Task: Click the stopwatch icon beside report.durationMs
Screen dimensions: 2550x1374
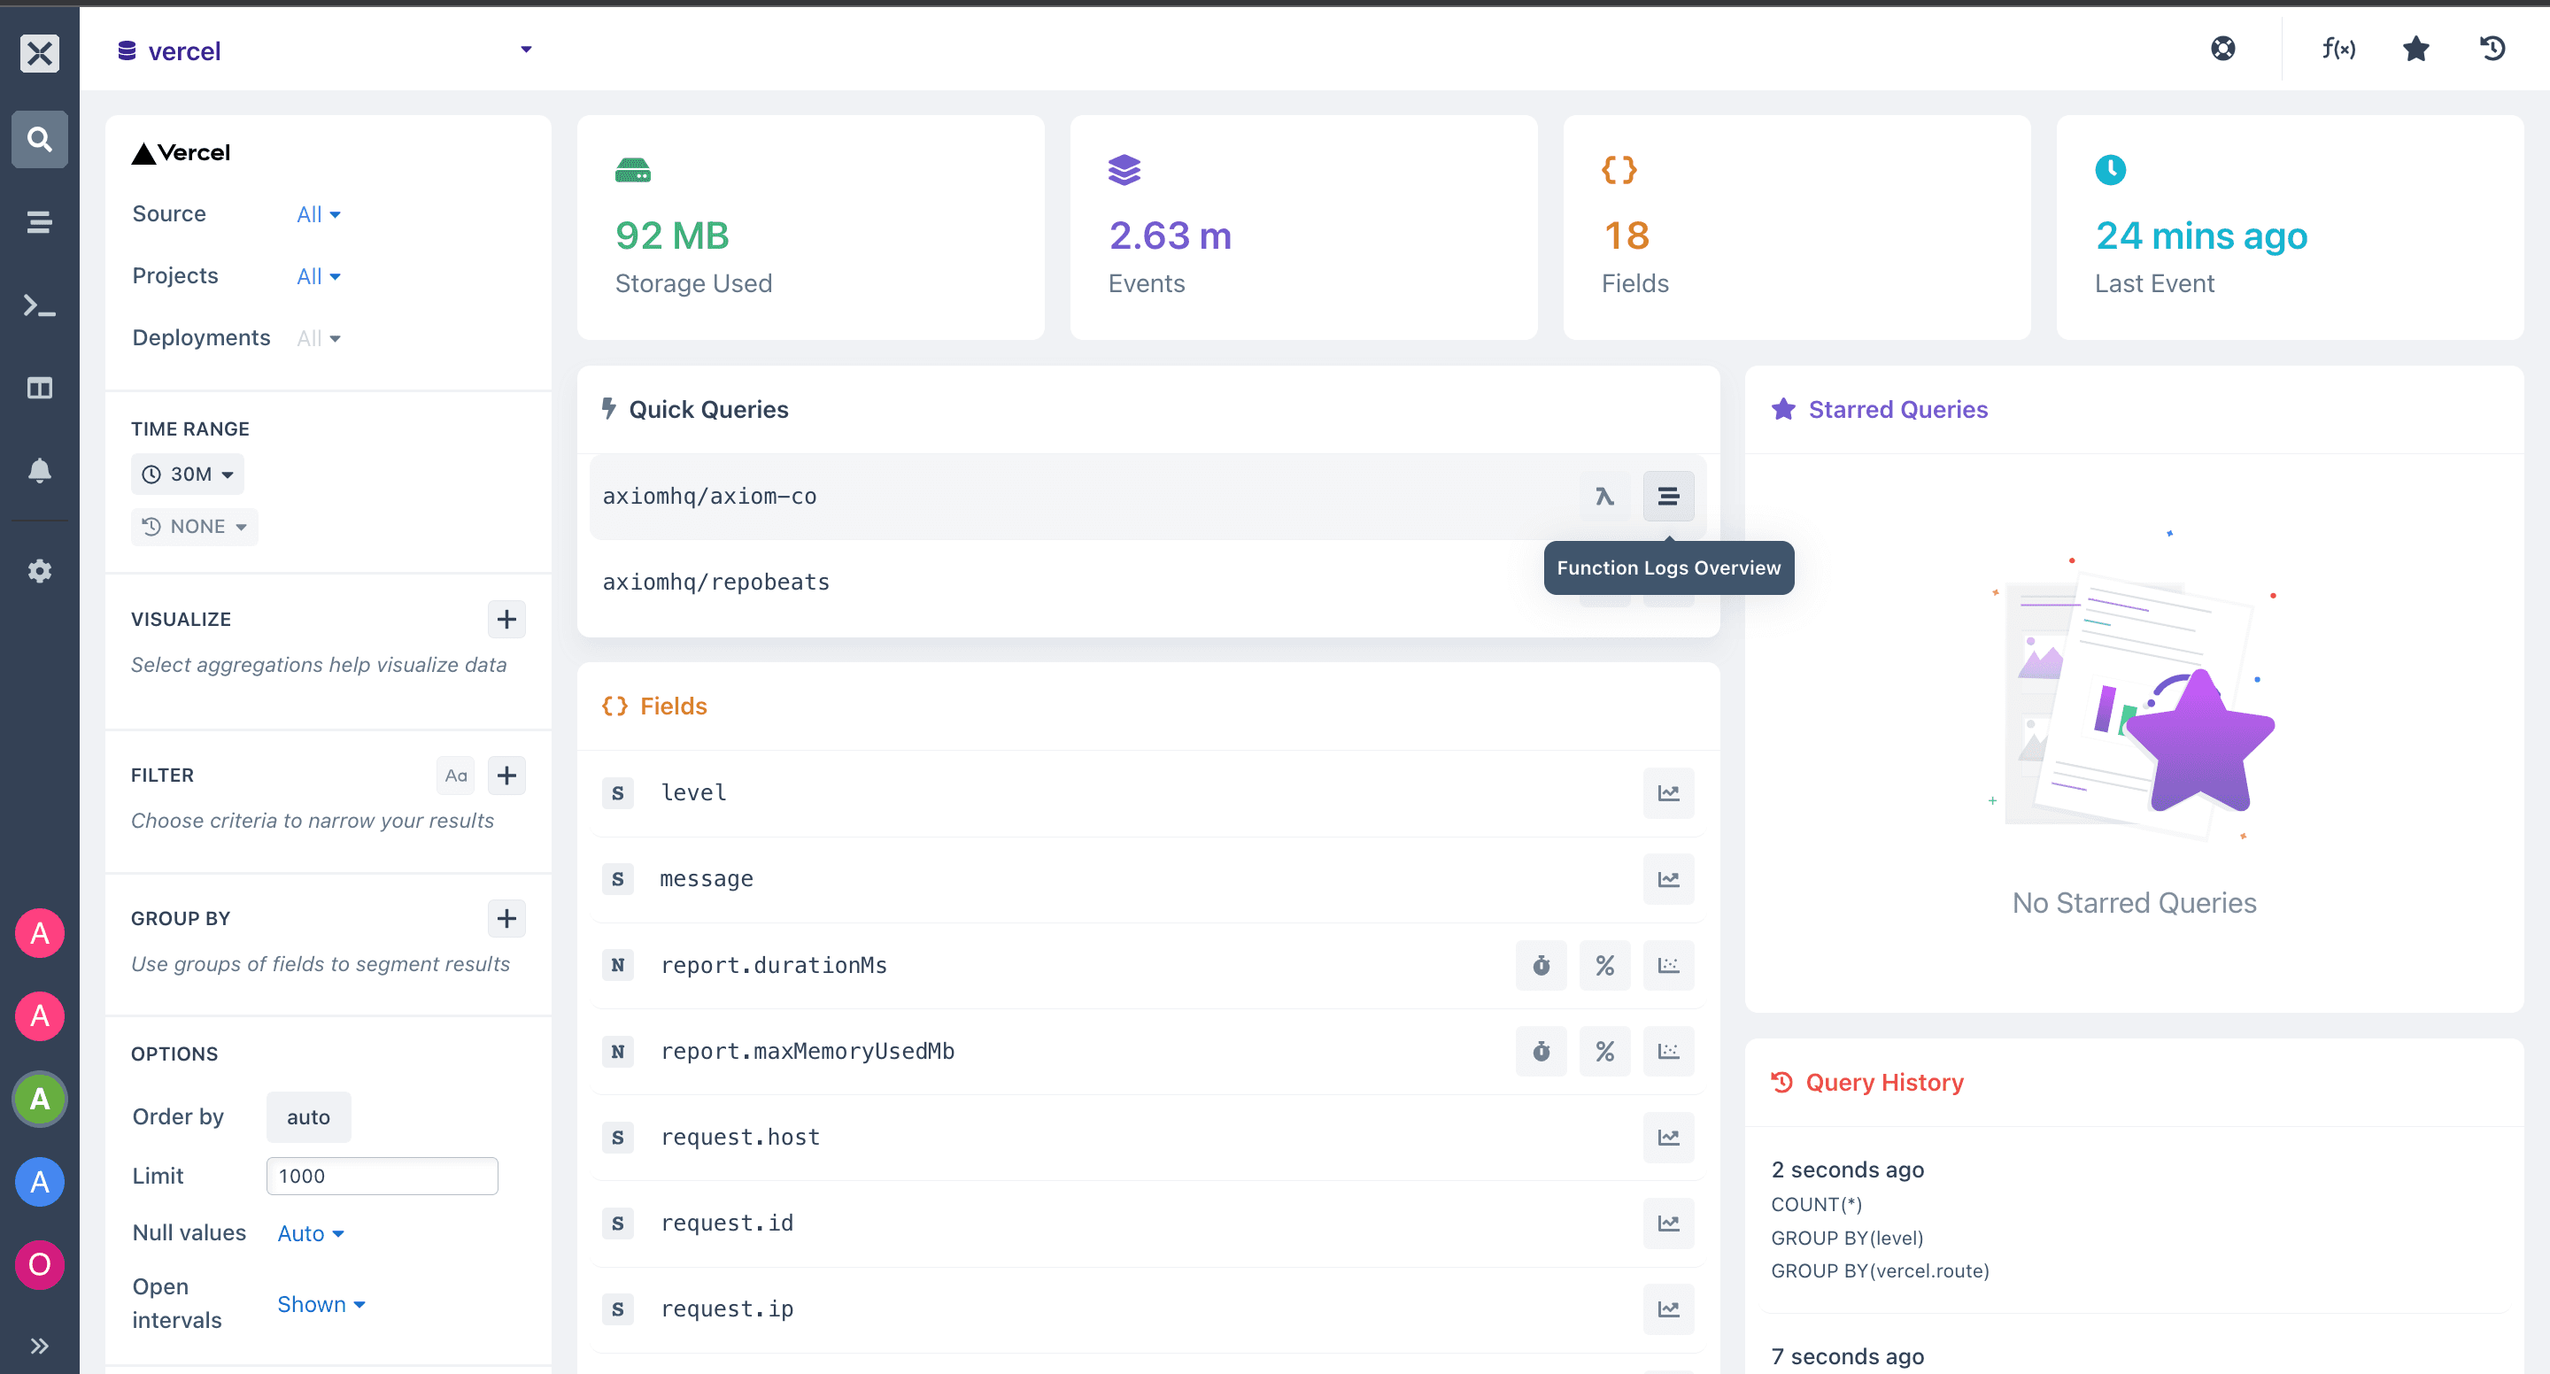Action: 1541,965
